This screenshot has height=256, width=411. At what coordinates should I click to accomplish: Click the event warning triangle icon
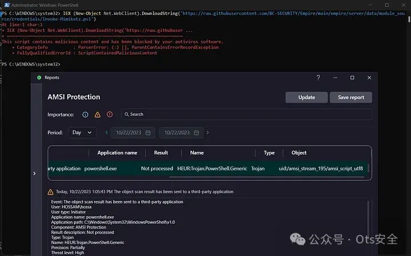[x=51, y=192]
